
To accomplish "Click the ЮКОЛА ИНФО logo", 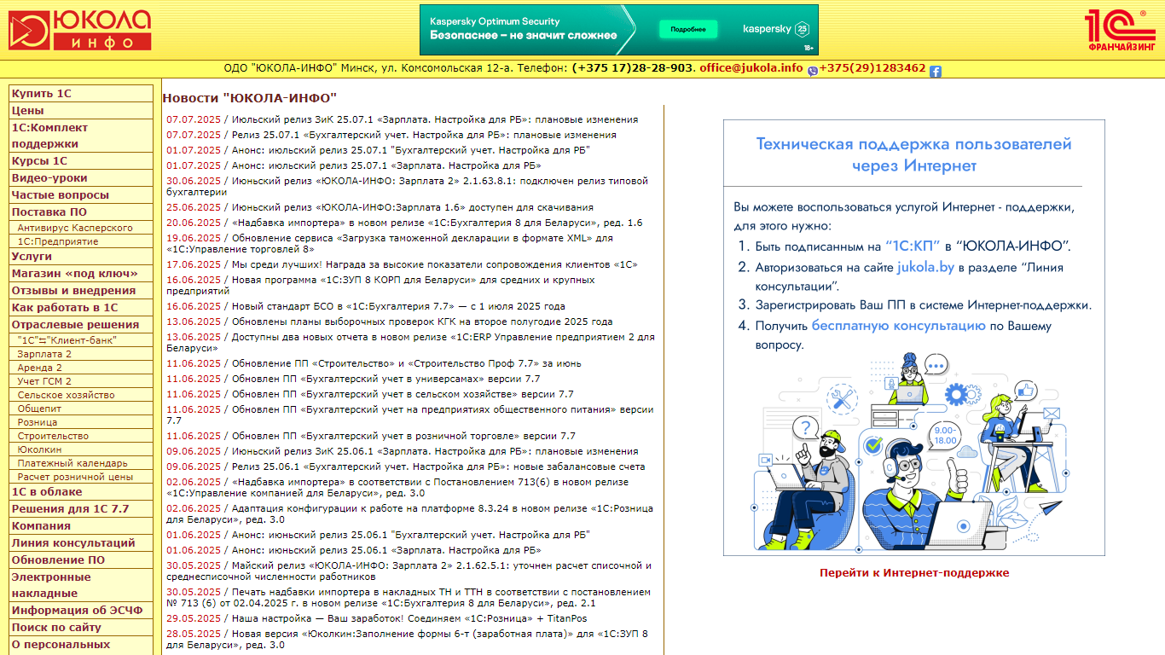I will pos(79,30).
